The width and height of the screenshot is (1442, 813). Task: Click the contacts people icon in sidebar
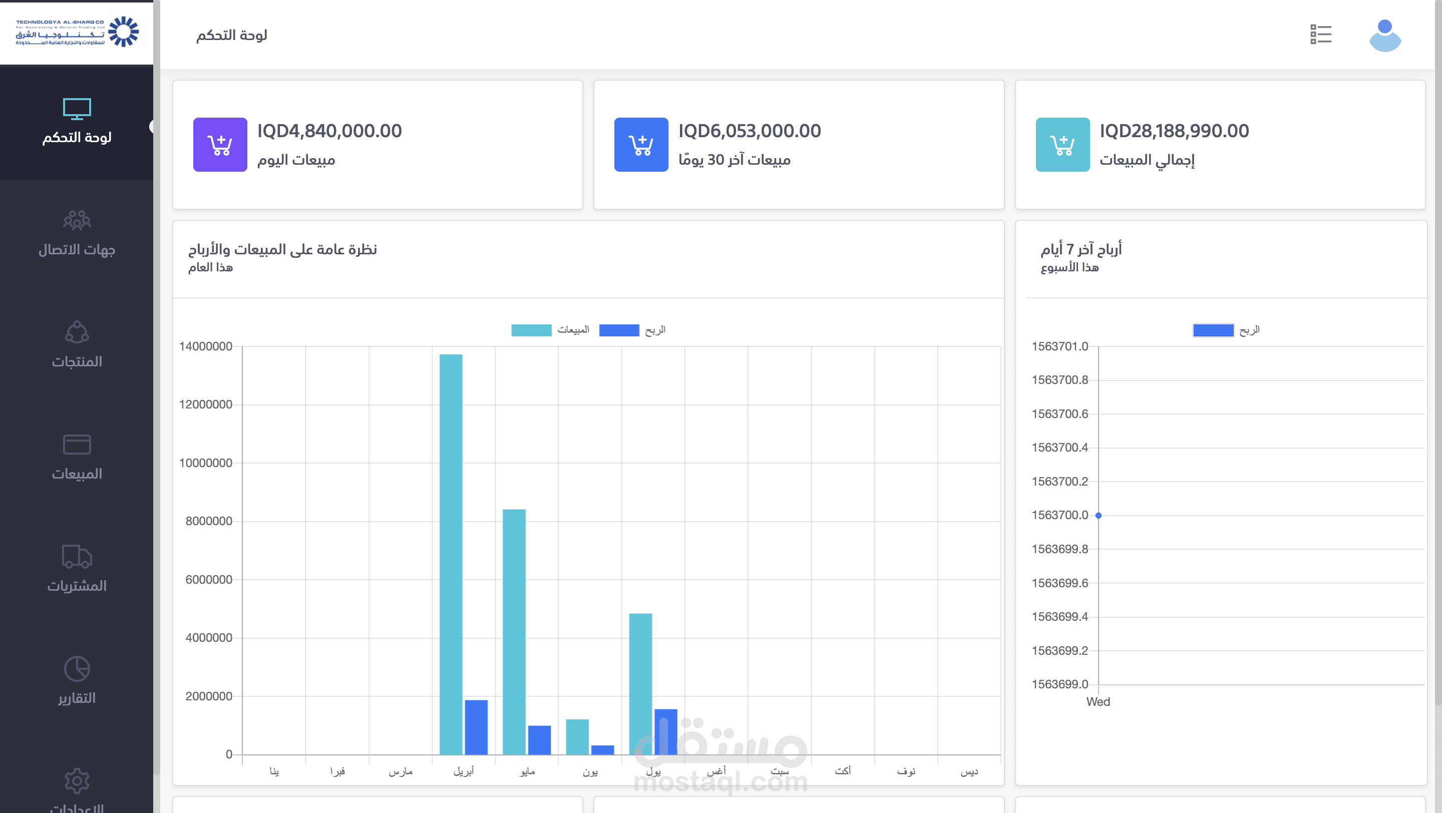[77, 220]
